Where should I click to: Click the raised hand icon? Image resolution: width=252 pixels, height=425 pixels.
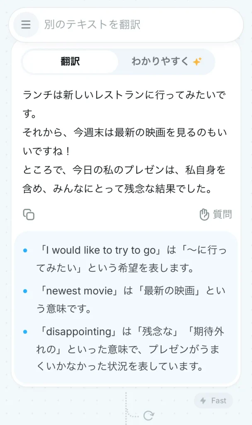click(x=204, y=215)
